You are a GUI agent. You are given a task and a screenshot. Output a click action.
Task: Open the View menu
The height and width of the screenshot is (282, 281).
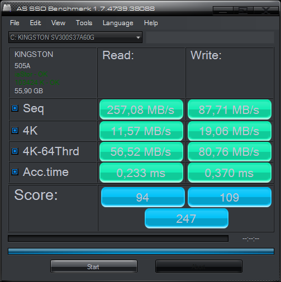[58, 23]
